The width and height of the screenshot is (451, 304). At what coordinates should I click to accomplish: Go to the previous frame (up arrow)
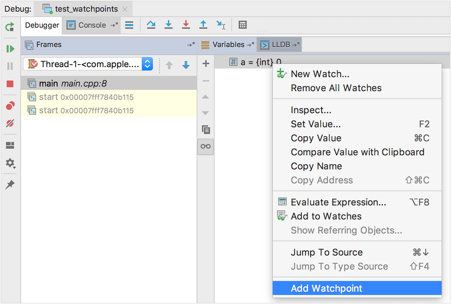[x=169, y=65]
